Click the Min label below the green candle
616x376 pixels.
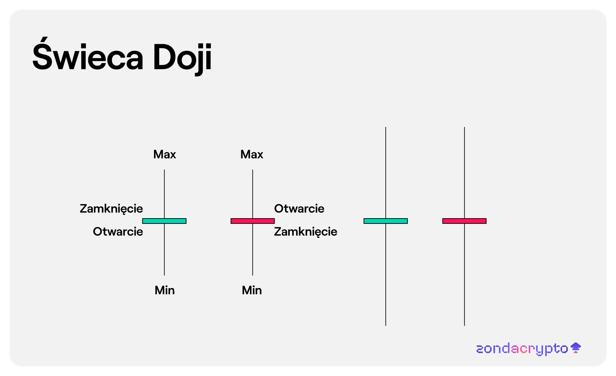tap(165, 290)
